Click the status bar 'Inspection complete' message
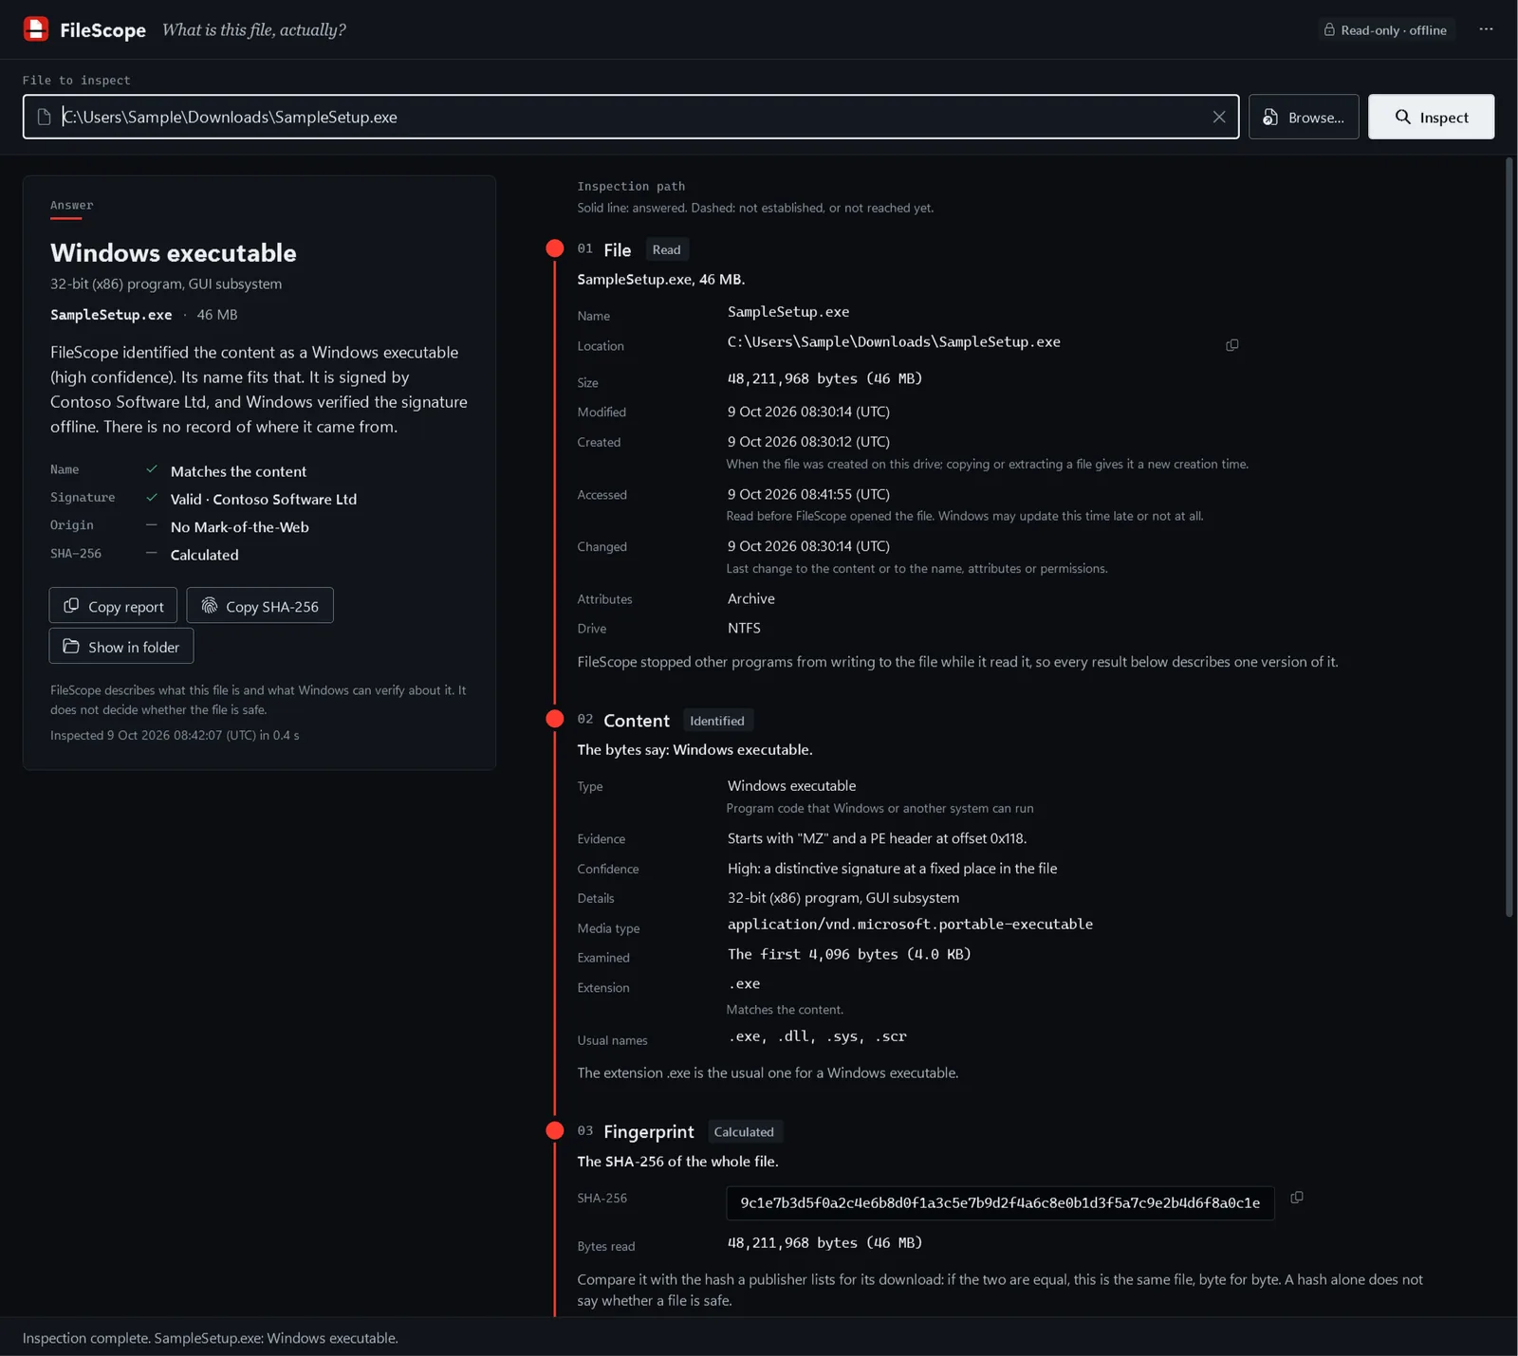This screenshot has height=1356, width=1518. pyautogui.click(x=211, y=1338)
